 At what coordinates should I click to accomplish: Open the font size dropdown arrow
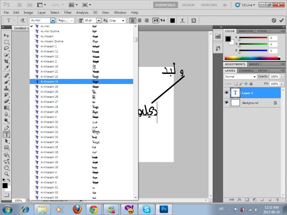point(99,20)
